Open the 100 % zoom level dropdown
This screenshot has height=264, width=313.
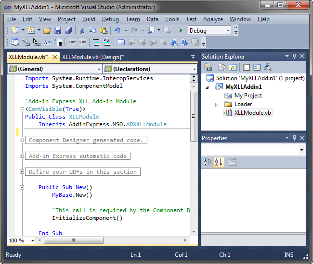coord(33,240)
